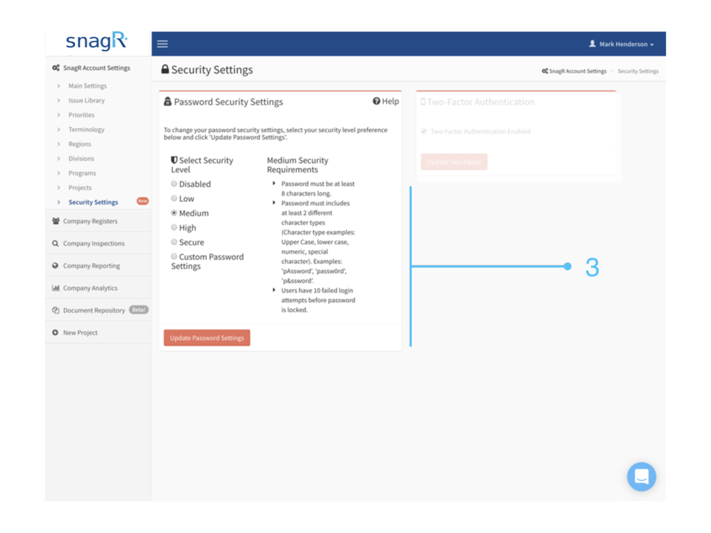Click the Company Inspections magnifier icon
Screen dimensions: 711x533
tap(56, 244)
